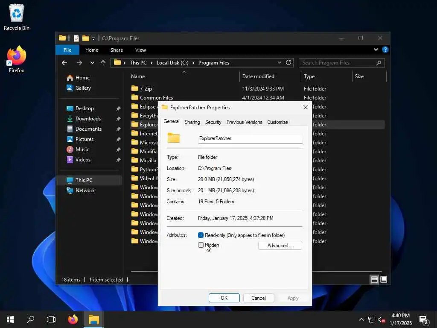Sort by the Date modified column
The image size is (437, 328).
[x=270, y=76]
